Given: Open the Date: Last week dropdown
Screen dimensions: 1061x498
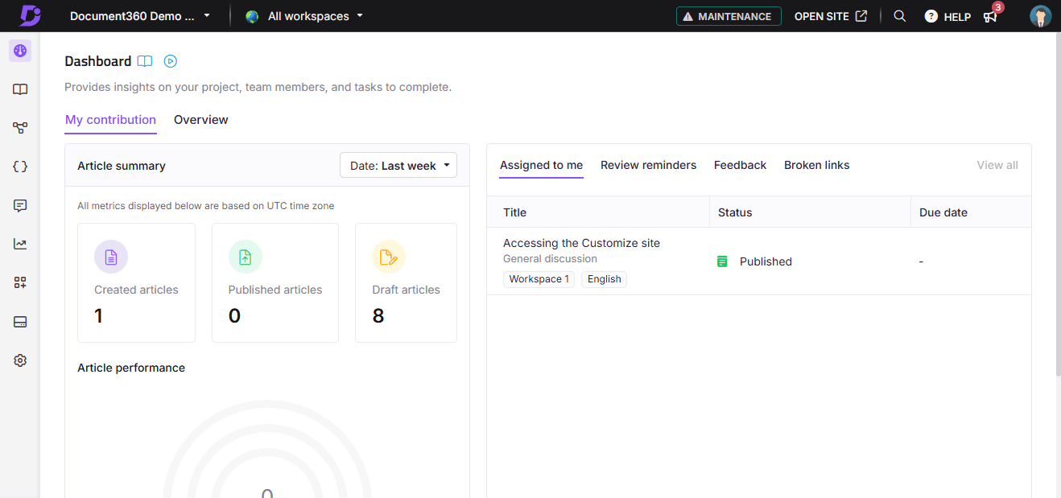Looking at the screenshot, I should pos(398,165).
